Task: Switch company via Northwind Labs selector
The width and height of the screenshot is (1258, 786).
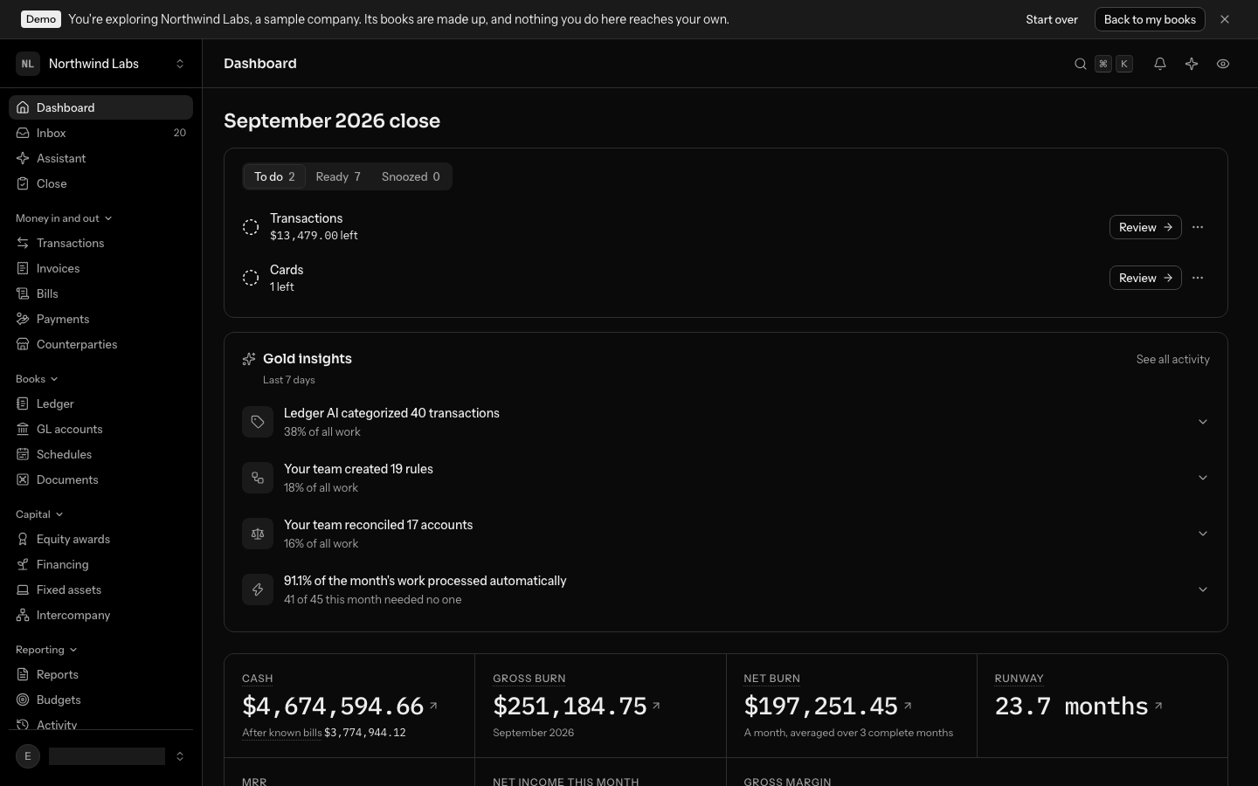Action: coord(100,64)
